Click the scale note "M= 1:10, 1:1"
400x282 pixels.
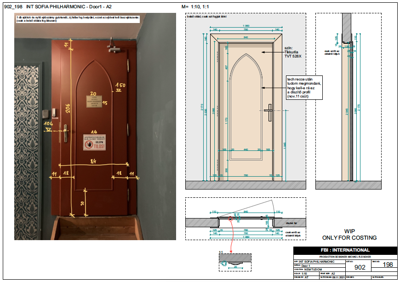click(195, 6)
